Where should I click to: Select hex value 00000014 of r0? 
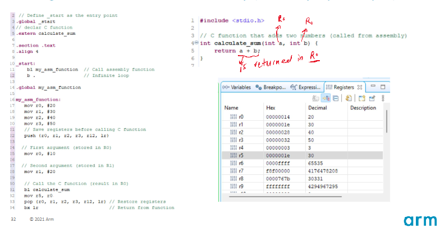[278, 117]
